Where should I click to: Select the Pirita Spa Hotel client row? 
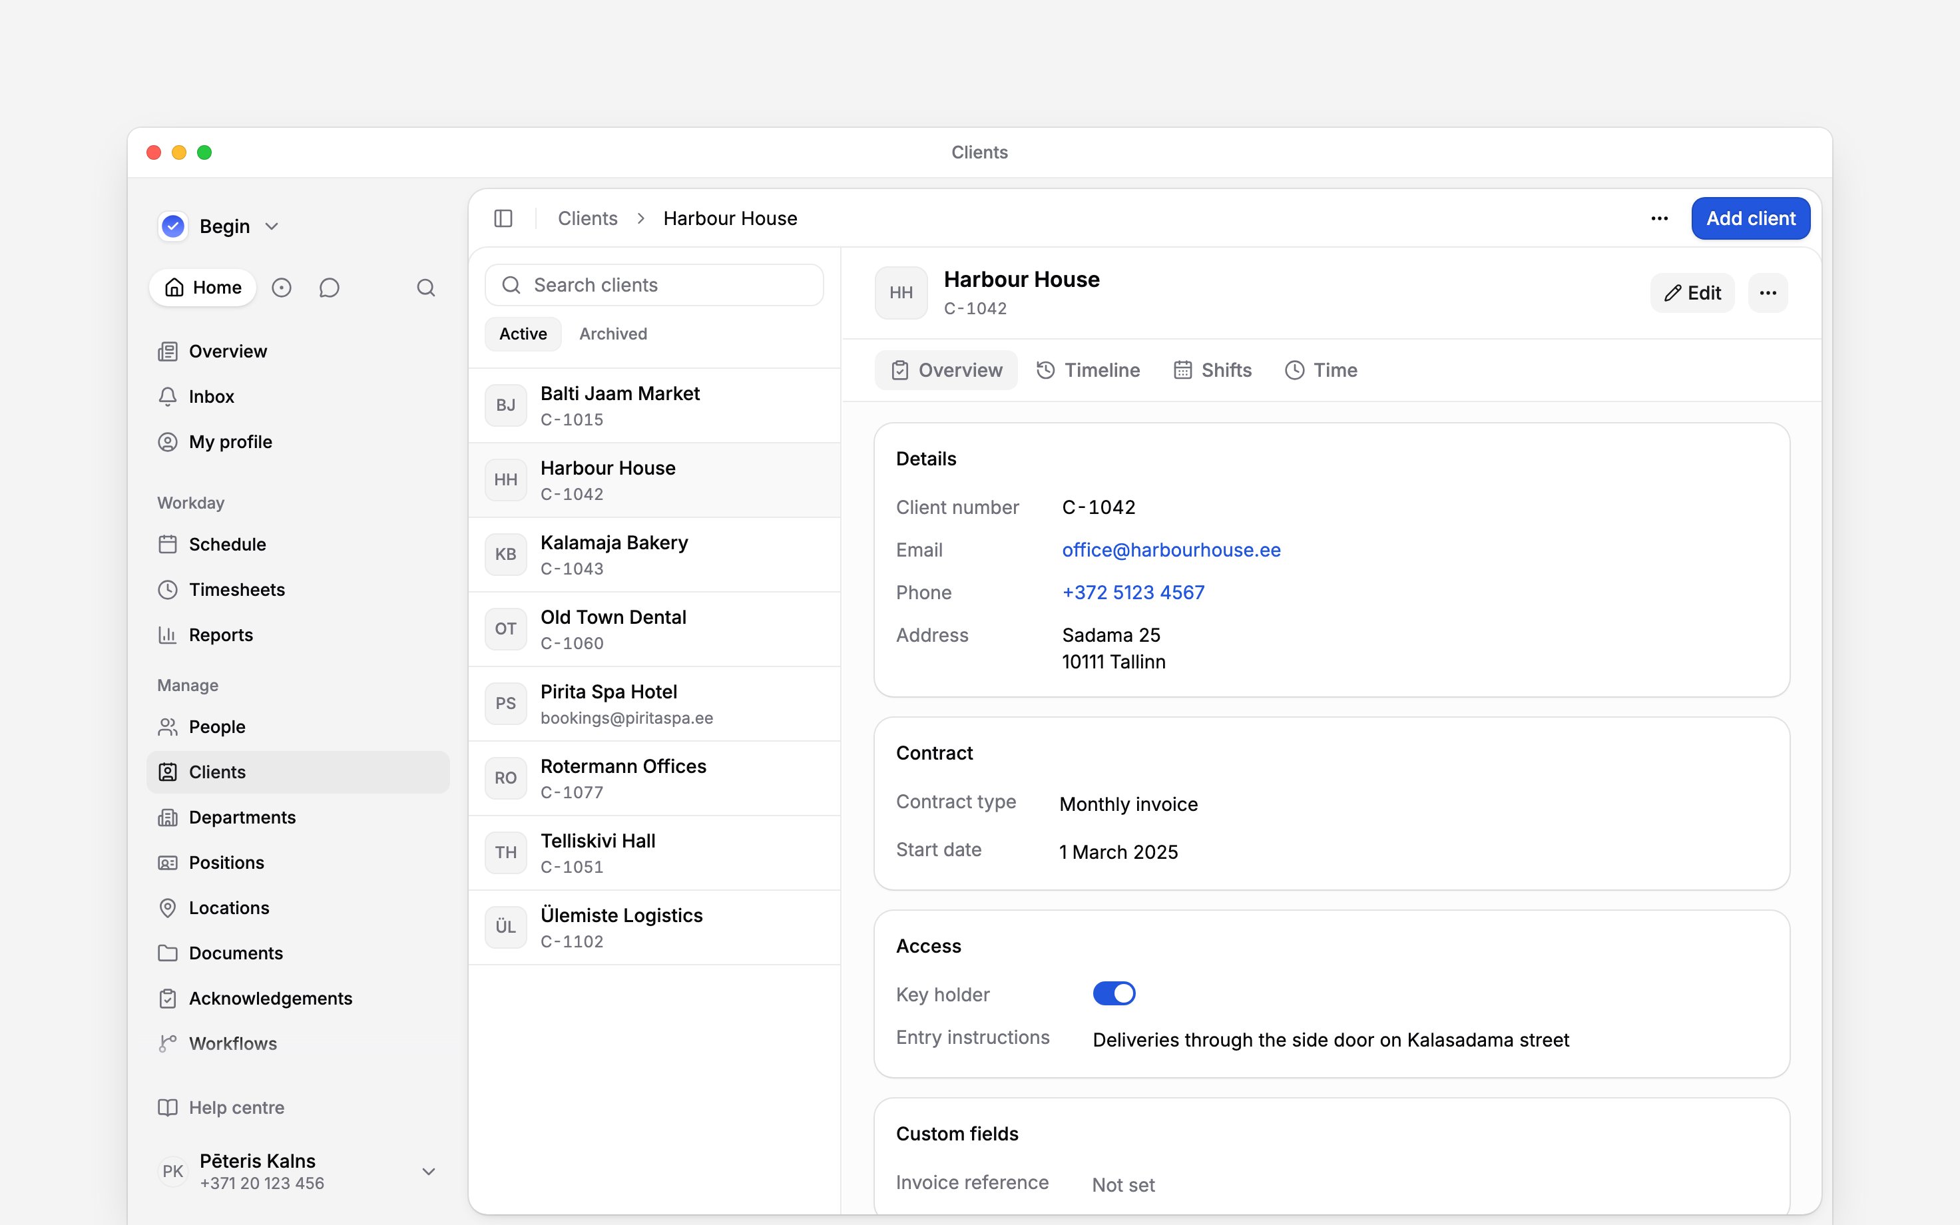[x=654, y=704]
